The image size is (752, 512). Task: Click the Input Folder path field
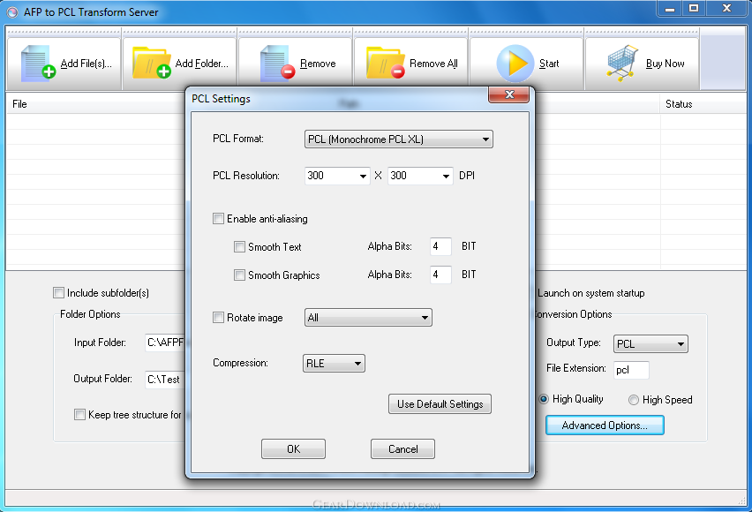pyautogui.click(x=165, y=343)
